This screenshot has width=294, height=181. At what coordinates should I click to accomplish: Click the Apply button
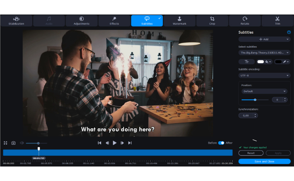point(278,153)
